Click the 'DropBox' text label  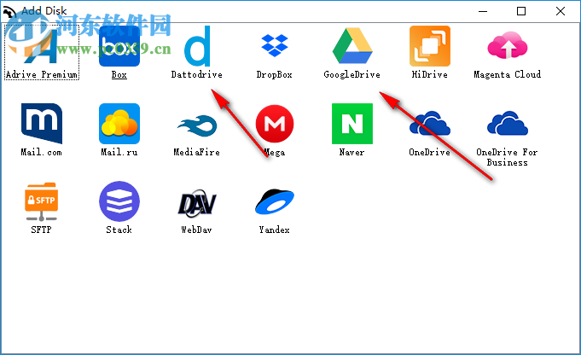(x=275, y=74)
